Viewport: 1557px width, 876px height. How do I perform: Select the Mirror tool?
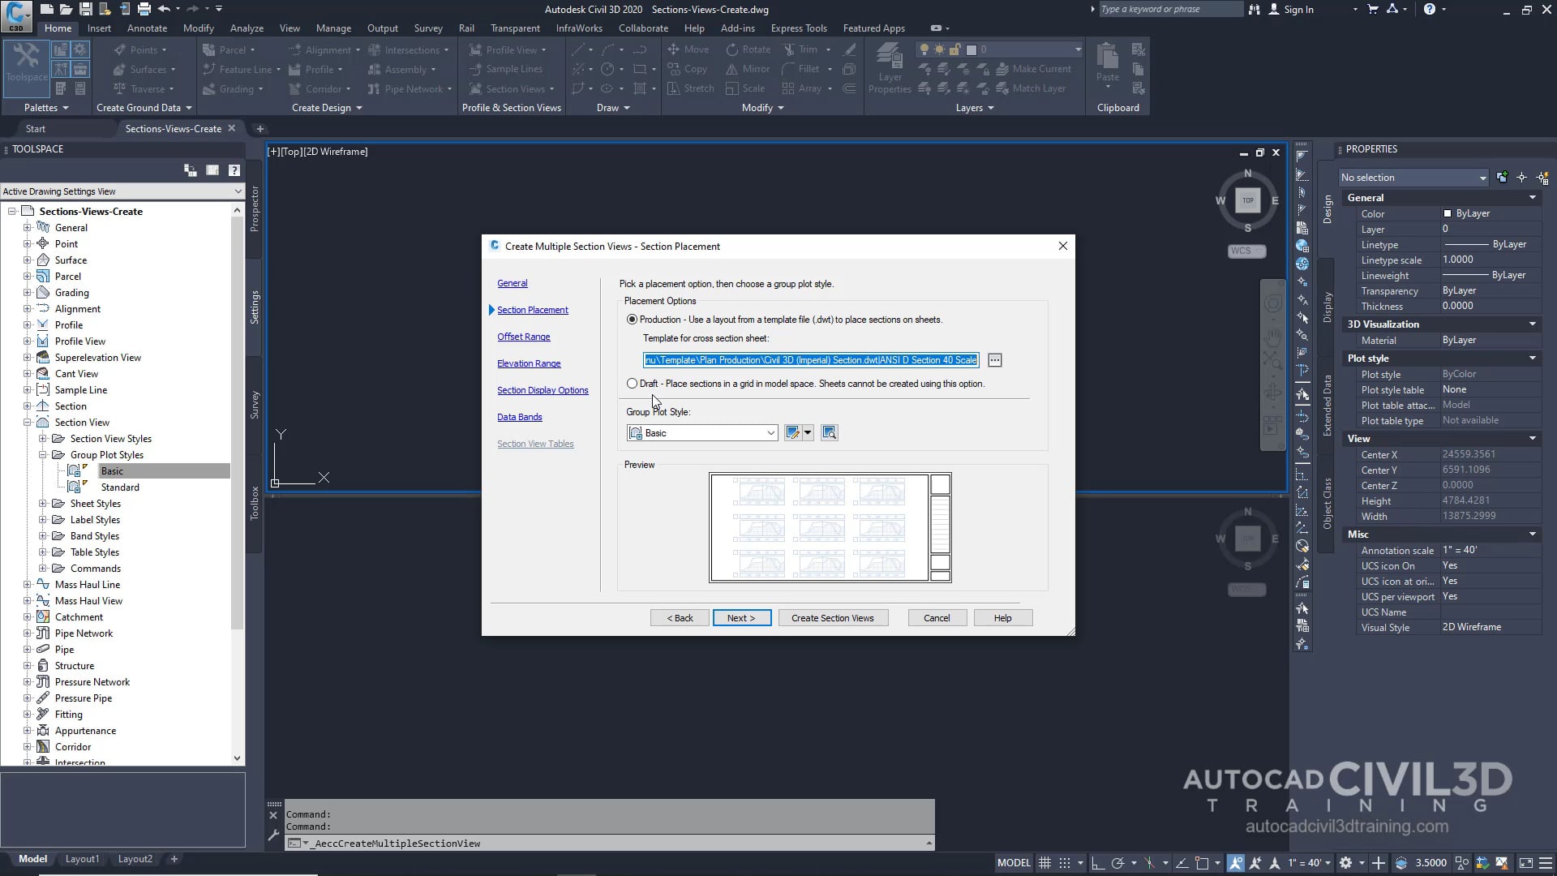click(x=747, y=68)
